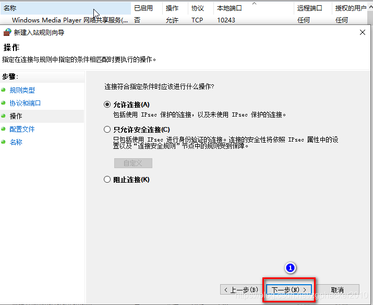Viewport: 373px width, 305px height.
Task: Open the 名称 step link
Action: (16, 142)
